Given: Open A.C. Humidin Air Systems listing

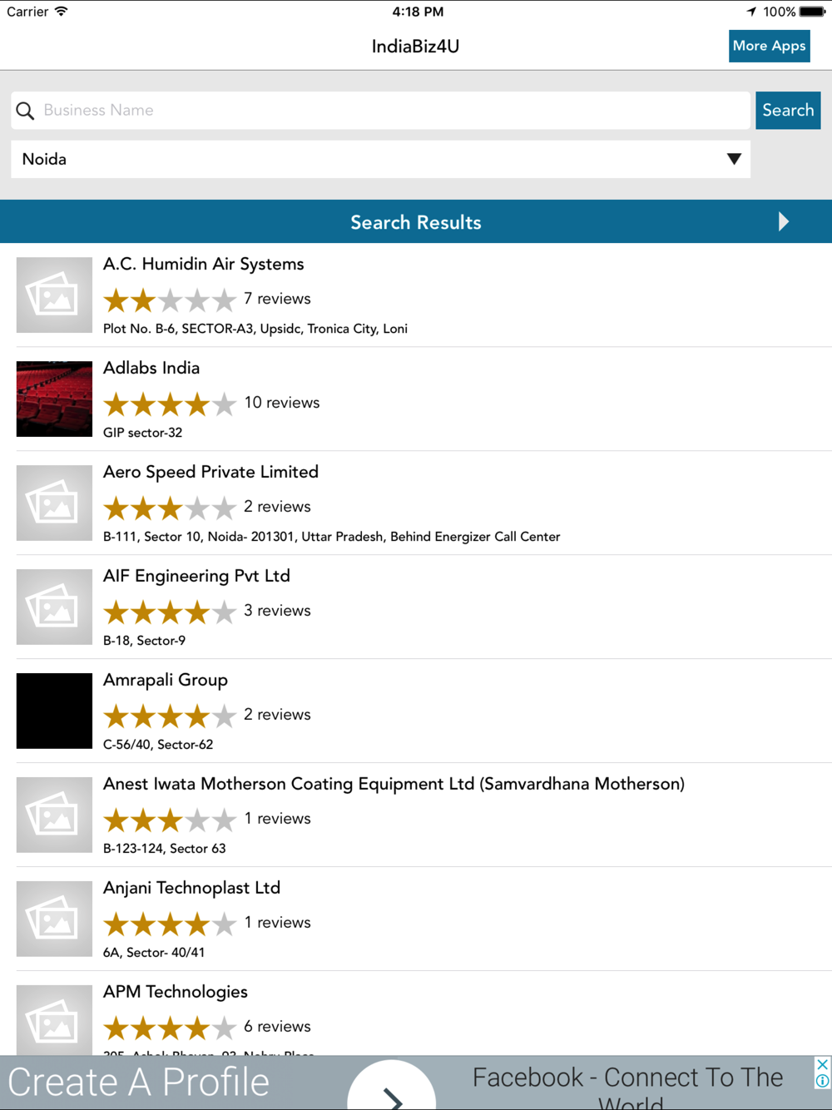Looking at the screenshot, I should (416, 295).
